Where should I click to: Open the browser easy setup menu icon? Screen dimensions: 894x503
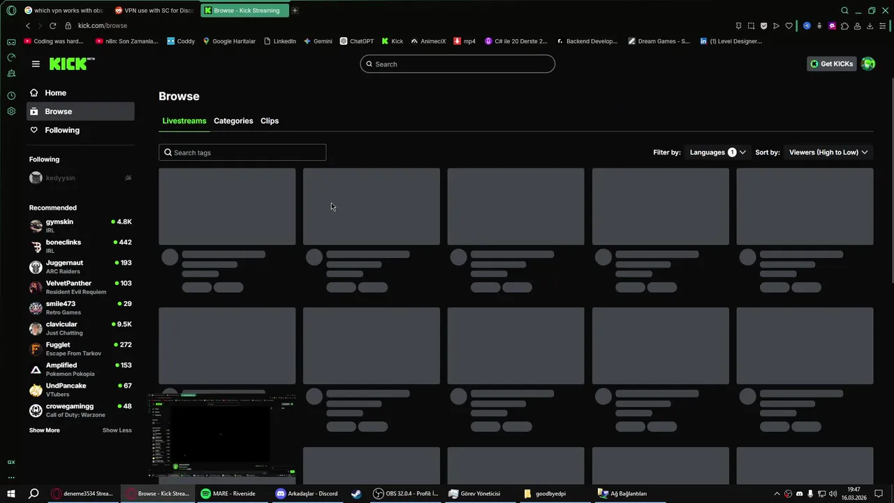pos(884,26)
